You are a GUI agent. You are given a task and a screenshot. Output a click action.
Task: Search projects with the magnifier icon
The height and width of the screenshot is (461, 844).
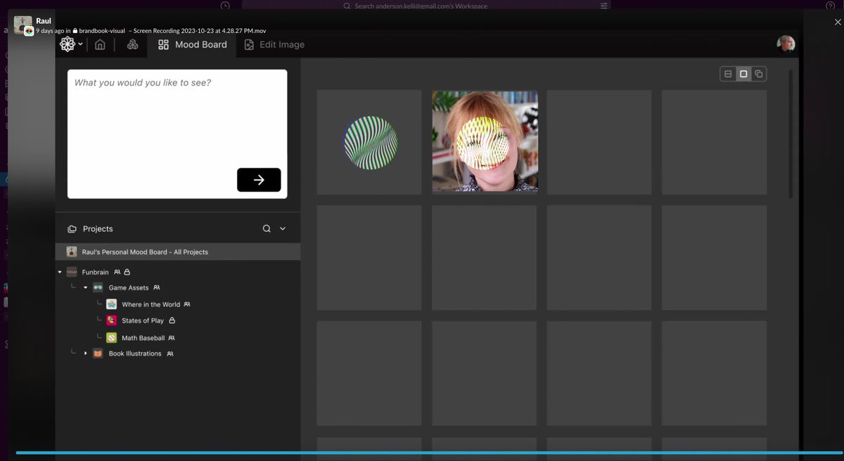(x=267, y=228)
